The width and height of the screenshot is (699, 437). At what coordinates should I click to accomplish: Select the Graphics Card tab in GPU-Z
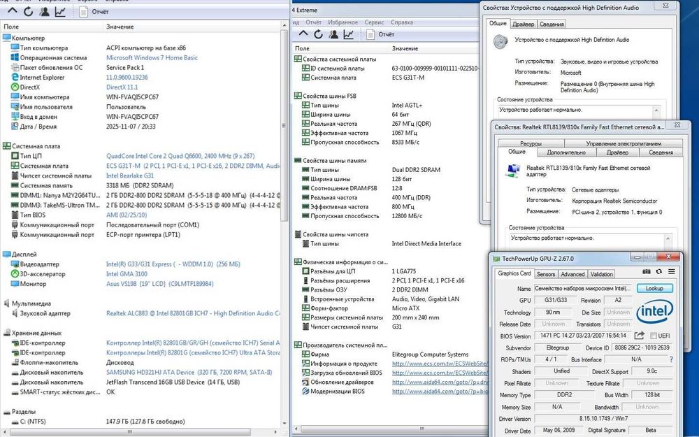[x=514, y=273]
